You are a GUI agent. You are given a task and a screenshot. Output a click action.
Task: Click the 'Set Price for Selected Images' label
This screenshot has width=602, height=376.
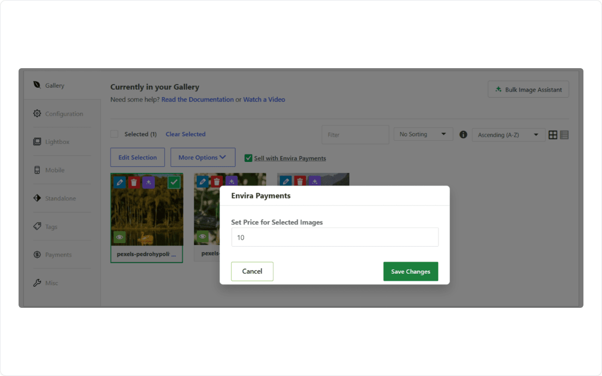coord(277,222)
